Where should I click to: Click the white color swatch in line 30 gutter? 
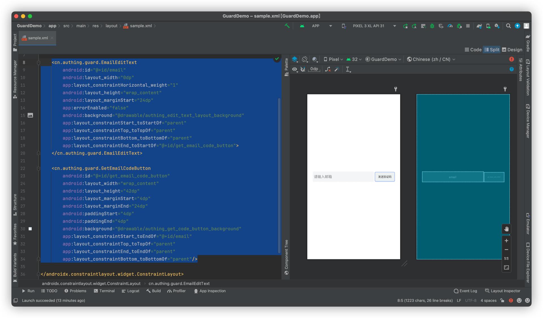coord(30,229)
